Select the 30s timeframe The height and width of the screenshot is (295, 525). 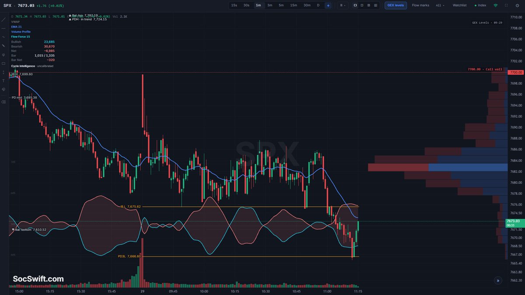(x=246, y=5)
